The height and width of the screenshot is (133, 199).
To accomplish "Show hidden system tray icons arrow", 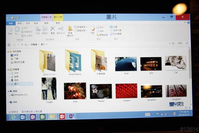I will coord(153,114).
